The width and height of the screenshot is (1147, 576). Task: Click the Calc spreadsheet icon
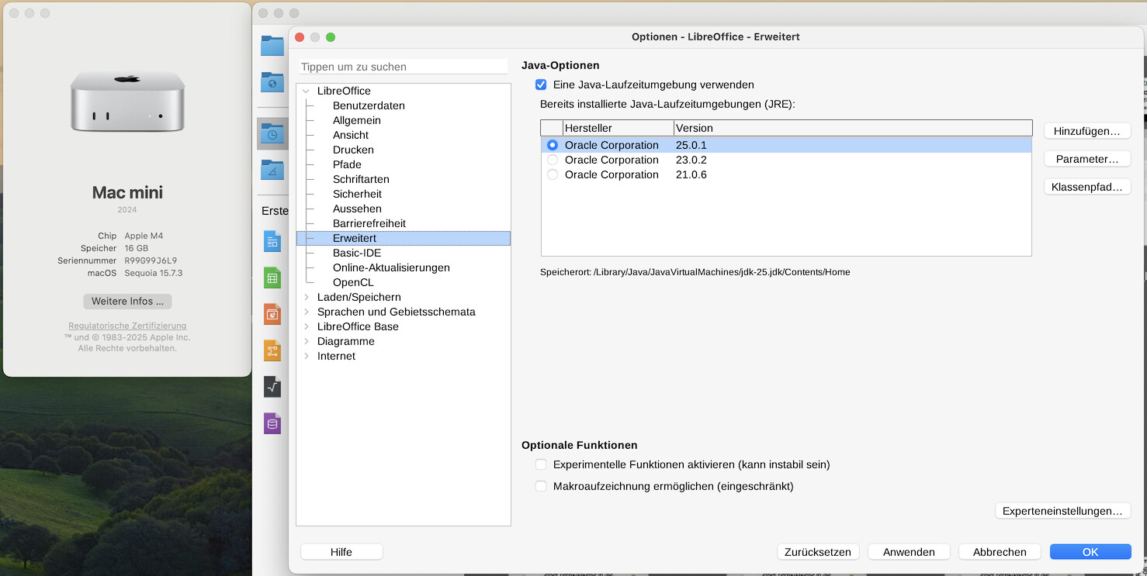[272, 278]
